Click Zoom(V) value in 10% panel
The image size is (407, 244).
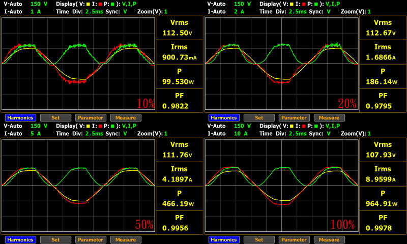coord(166,12)
